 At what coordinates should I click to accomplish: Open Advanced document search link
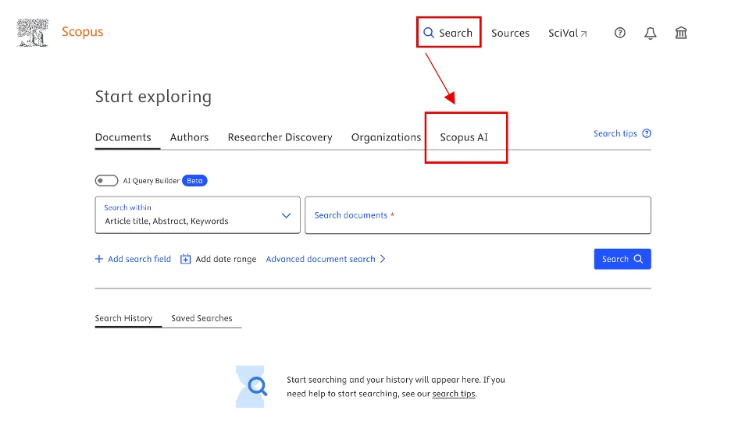click(x=326, y=259)
